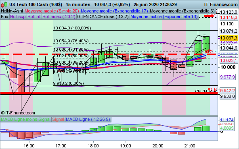Open Moyenne mobile (Exponentielle 17) label

pyautogui.click(x=114, y=11)
